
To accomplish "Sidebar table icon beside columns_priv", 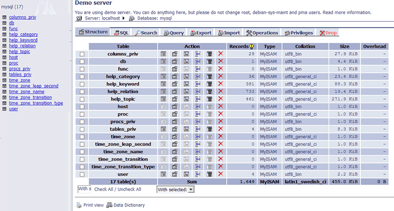I will [4, 17].
